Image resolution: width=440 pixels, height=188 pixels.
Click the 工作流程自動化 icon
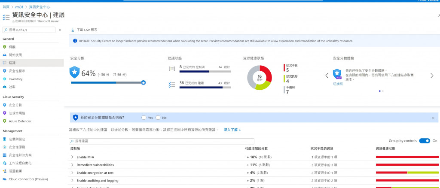click(4, 163)
